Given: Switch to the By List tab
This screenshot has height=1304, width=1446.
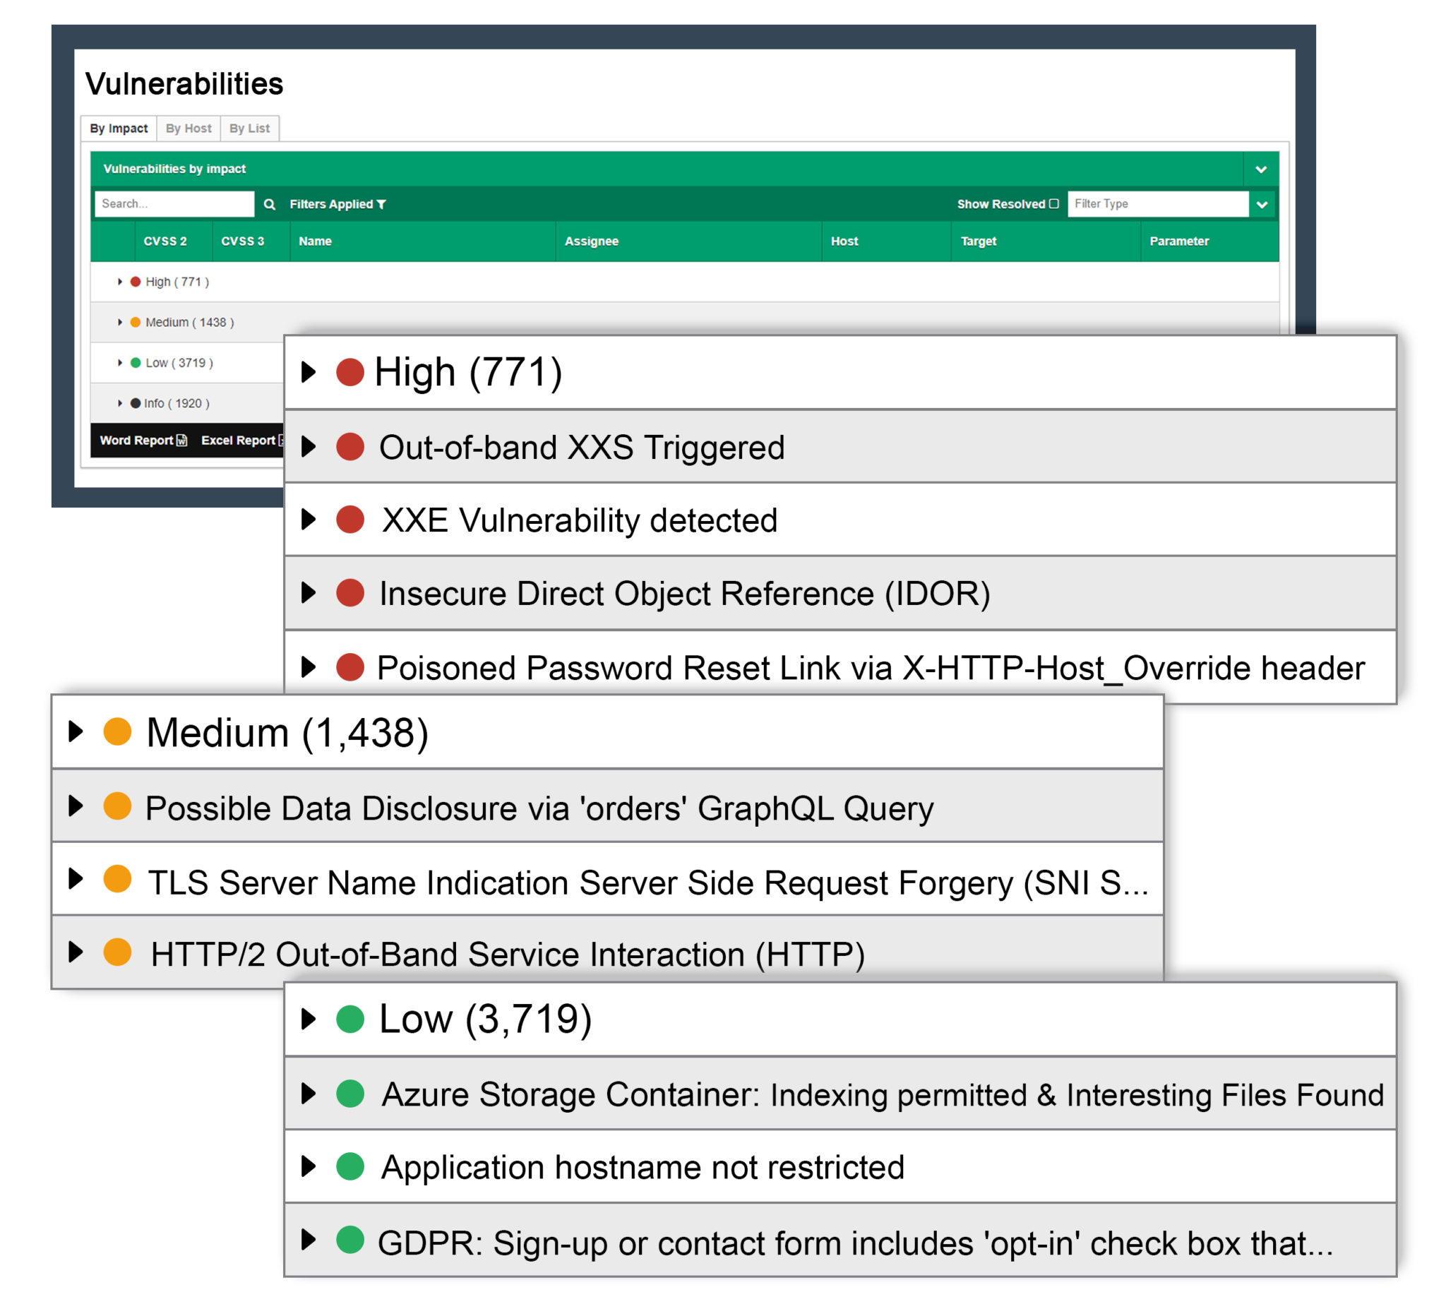Looking at the screenshot, I should (x=249, y=128).
